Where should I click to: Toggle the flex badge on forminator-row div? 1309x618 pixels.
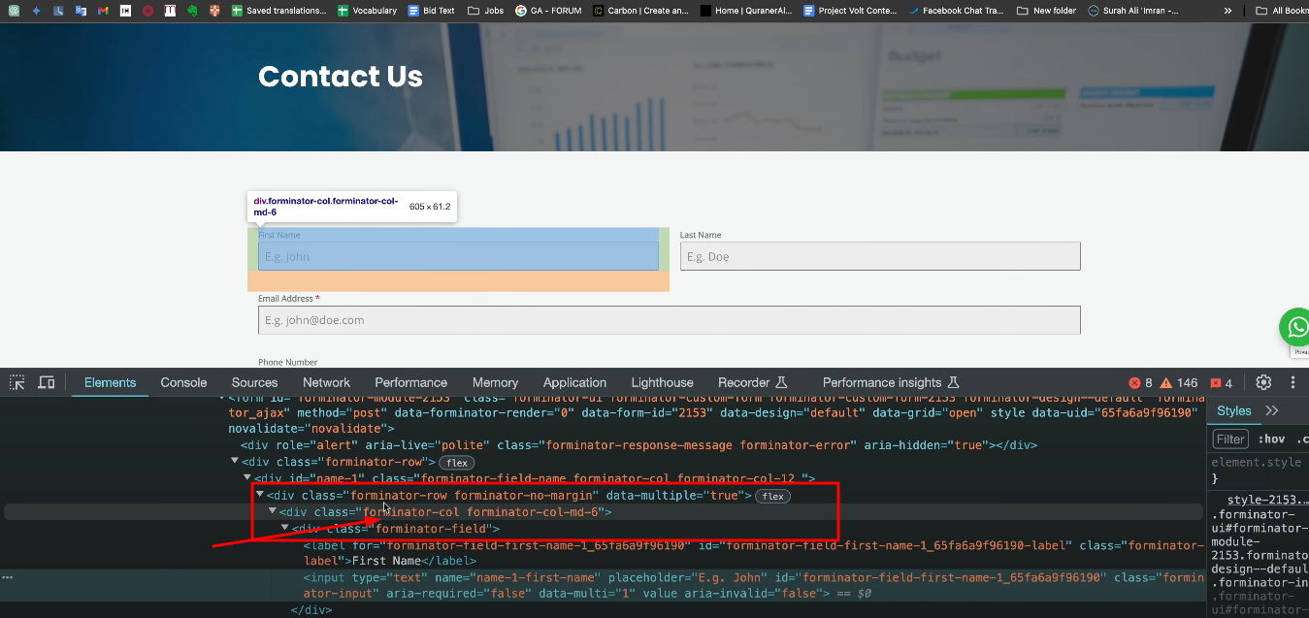(x=456, y=462)
